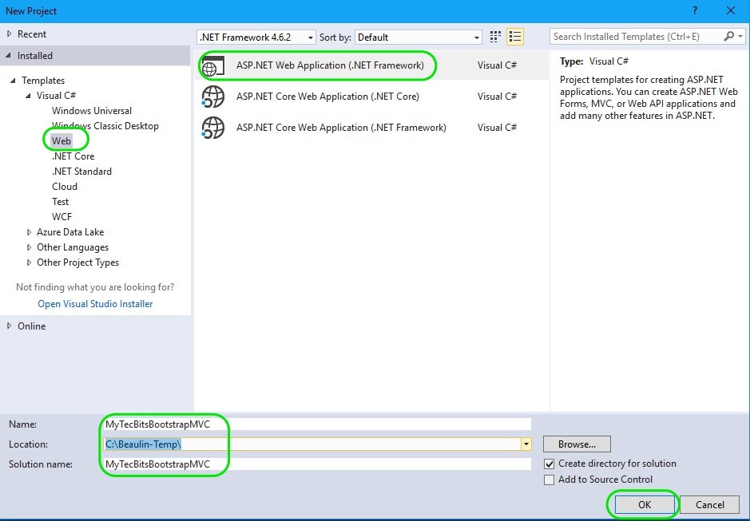Open Visual Studio Installer link
This screenshot has height=521, width=750.
coord(95,304)
